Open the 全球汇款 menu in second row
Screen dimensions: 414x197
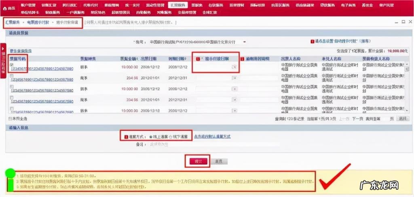[x=210, y=12]
